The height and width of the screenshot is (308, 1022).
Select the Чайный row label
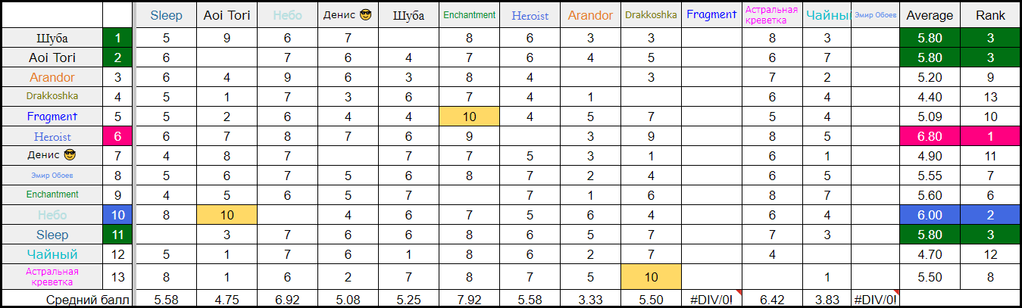(x=52, y=254)
